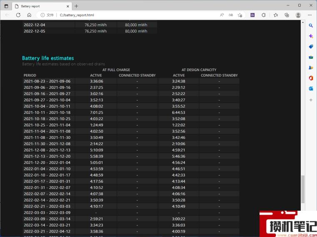The width and height of the screenshot is (317, 237).
Task: Open a new browser tab
Action: pos(76,6)
